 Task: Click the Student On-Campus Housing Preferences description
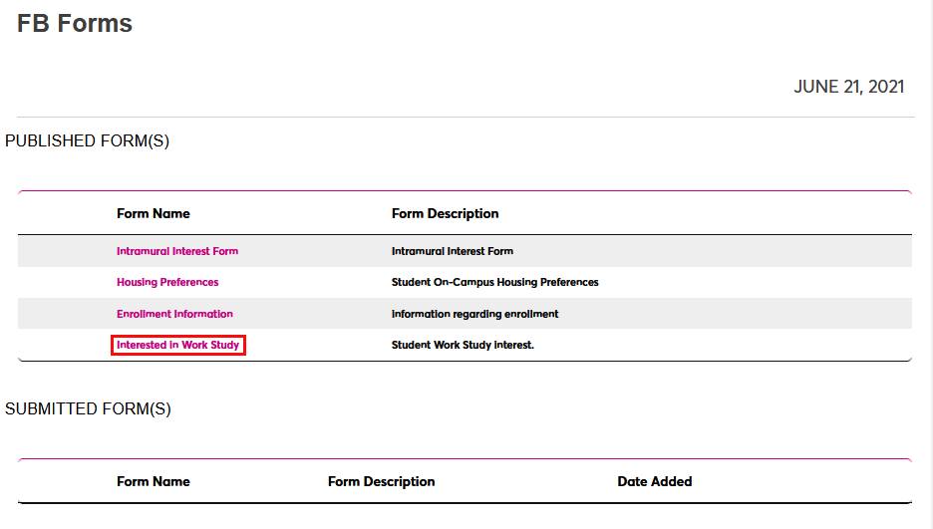click(x=494, y=282)
